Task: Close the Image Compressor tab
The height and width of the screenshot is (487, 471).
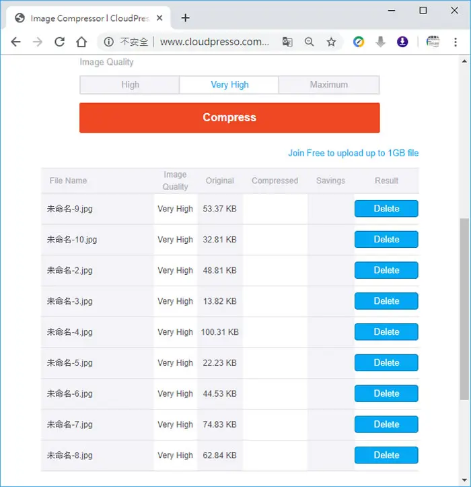Action: [159, 18]
